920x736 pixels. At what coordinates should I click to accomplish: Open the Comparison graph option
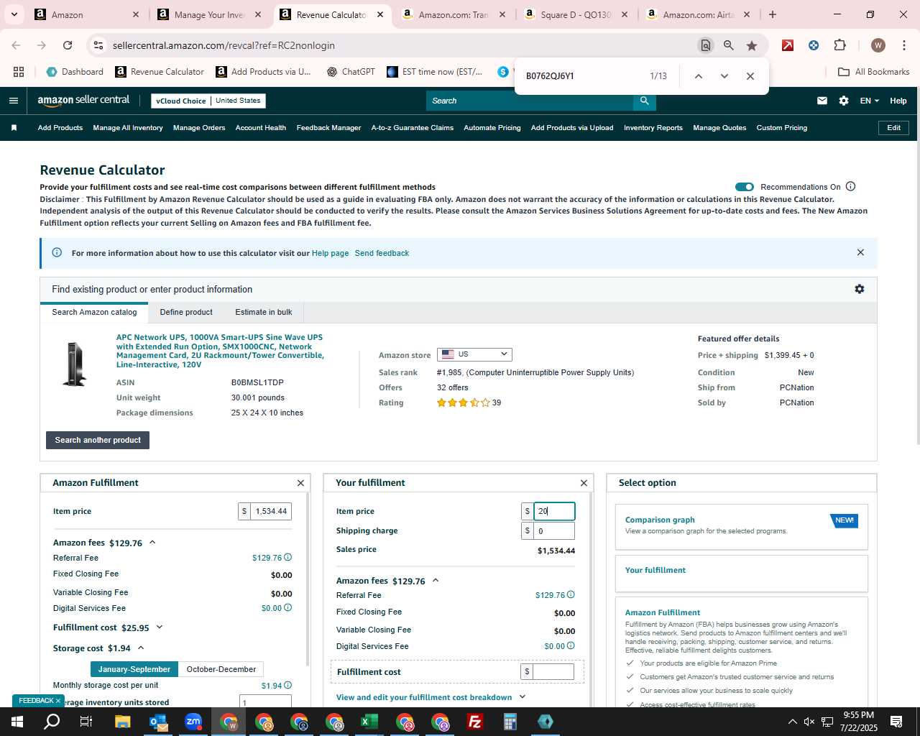[x=741, y=526]
